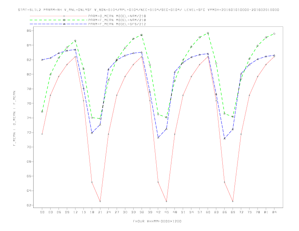Click the green NAM circle point at hour 00
The image size is (299, 231).
click(x=42, y=112)
